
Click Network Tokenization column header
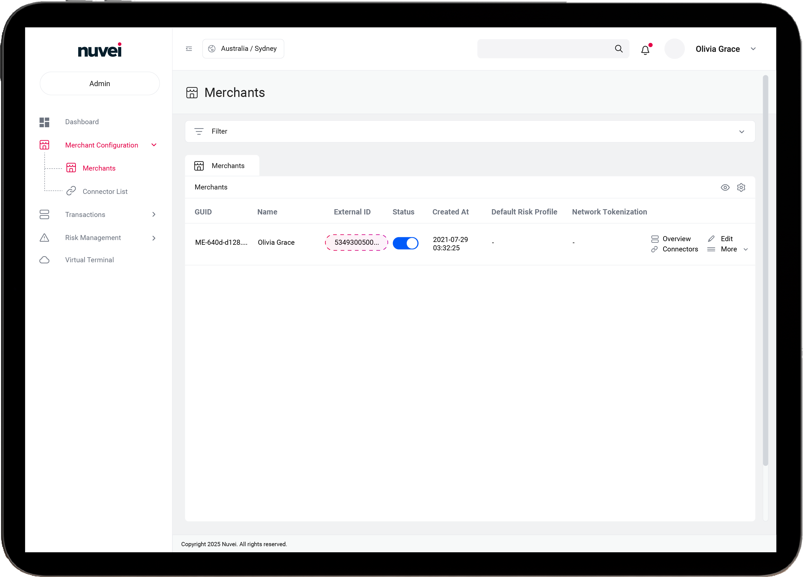tap(609, 212)
